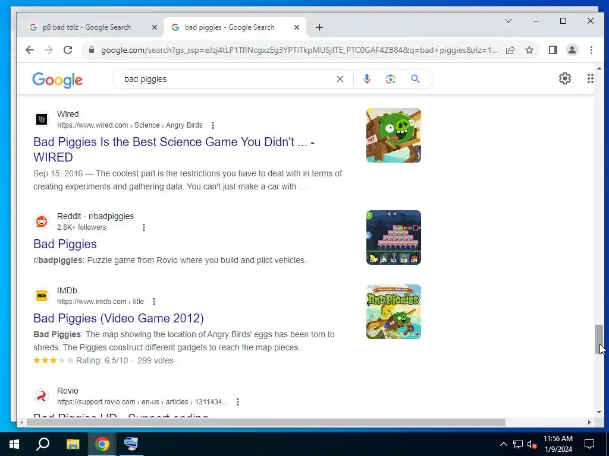Open the taskbar clock and date

558,444
